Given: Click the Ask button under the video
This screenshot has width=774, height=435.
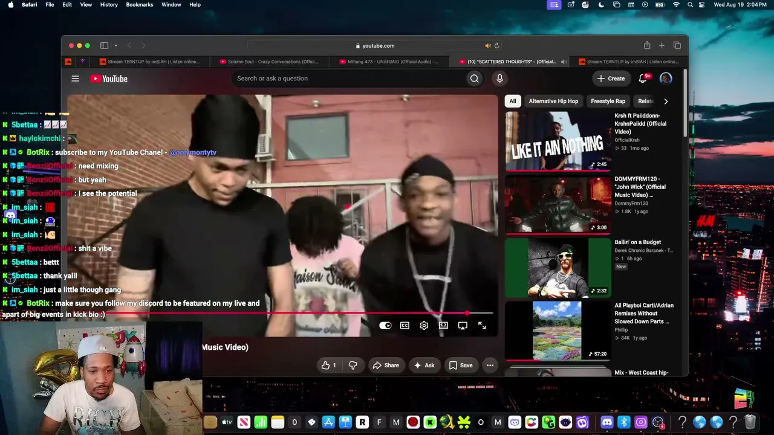Looking at the screenshot, I should [424, 365].
